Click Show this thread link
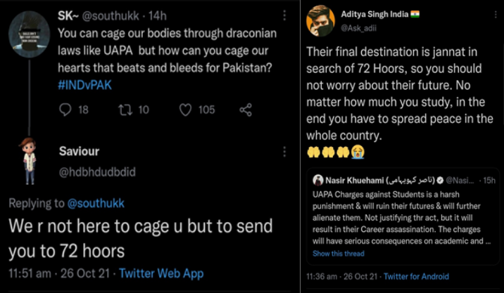Viewport: 504px width, 293px height. coord(339,253)
